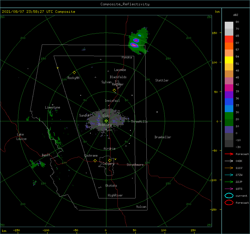Click the Innisfail town label
Viewport: 250px width, 234px height.
click(x=112, y=101)
